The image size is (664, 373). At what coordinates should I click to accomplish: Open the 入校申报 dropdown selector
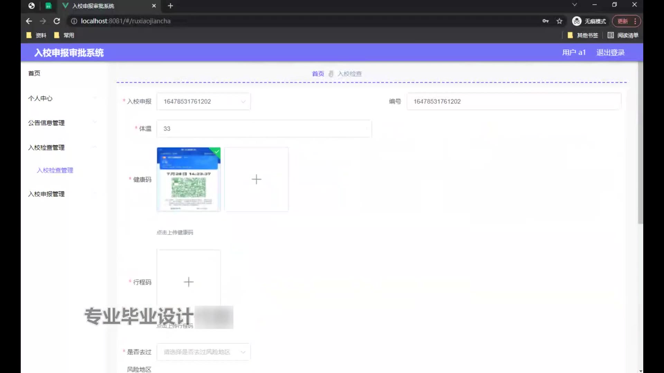203,102
